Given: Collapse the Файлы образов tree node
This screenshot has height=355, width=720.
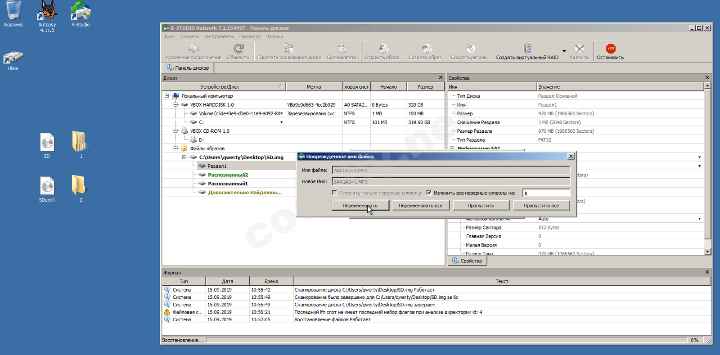Looking at the screenshot, I should [175, 148].
